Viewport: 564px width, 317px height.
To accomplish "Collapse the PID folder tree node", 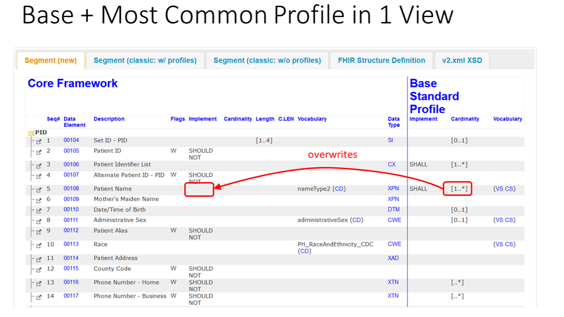I will point(31,133).
